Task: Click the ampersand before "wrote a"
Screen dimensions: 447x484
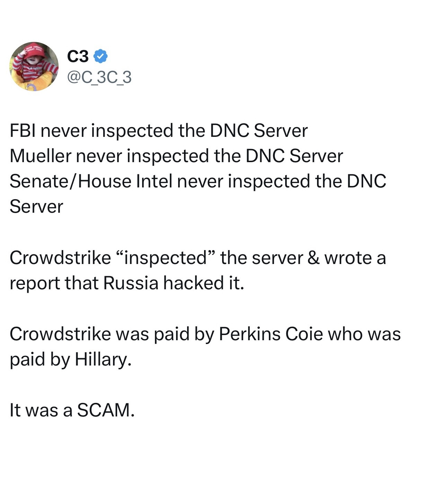Action: (313, 258)
